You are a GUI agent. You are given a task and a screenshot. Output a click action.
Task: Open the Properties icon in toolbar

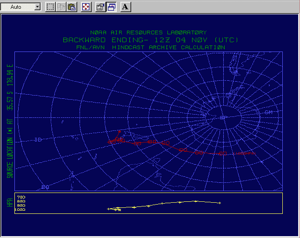100,7
